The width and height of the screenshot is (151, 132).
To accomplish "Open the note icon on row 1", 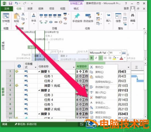I will [17, 71].
